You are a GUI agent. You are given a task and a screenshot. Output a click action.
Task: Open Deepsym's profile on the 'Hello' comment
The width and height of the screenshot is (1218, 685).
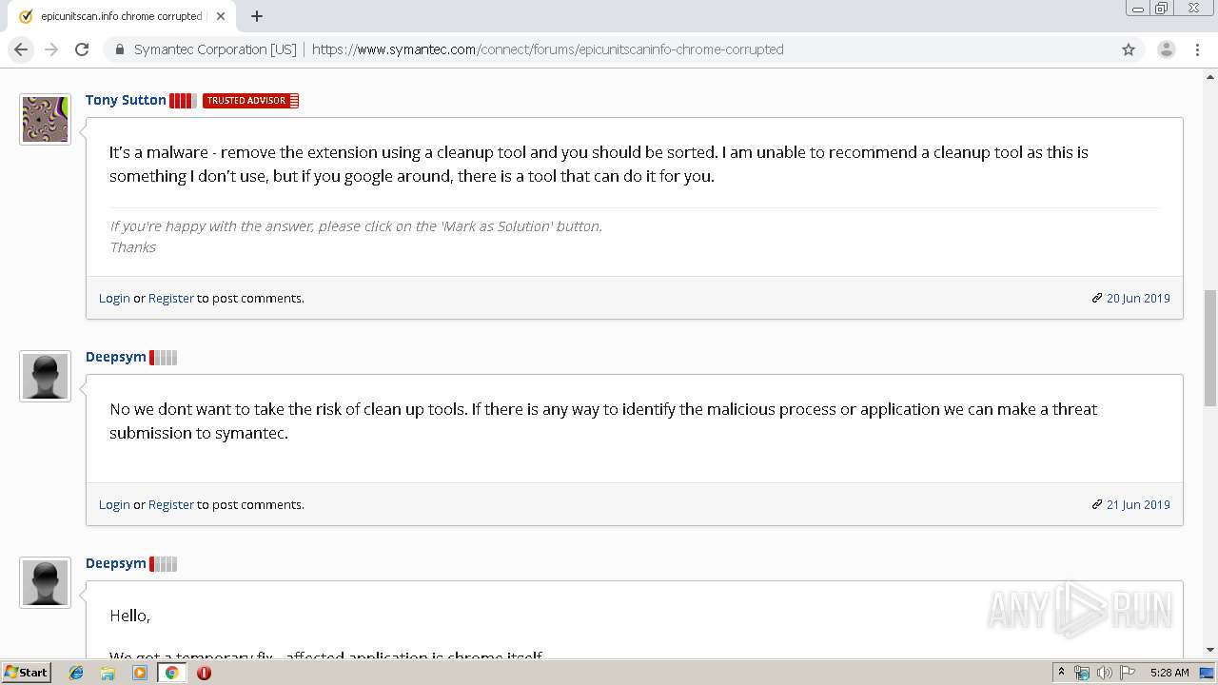116,563
